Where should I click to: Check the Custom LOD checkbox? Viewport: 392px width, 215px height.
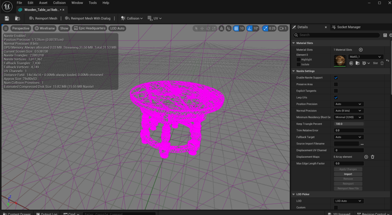tap(336, 207)
